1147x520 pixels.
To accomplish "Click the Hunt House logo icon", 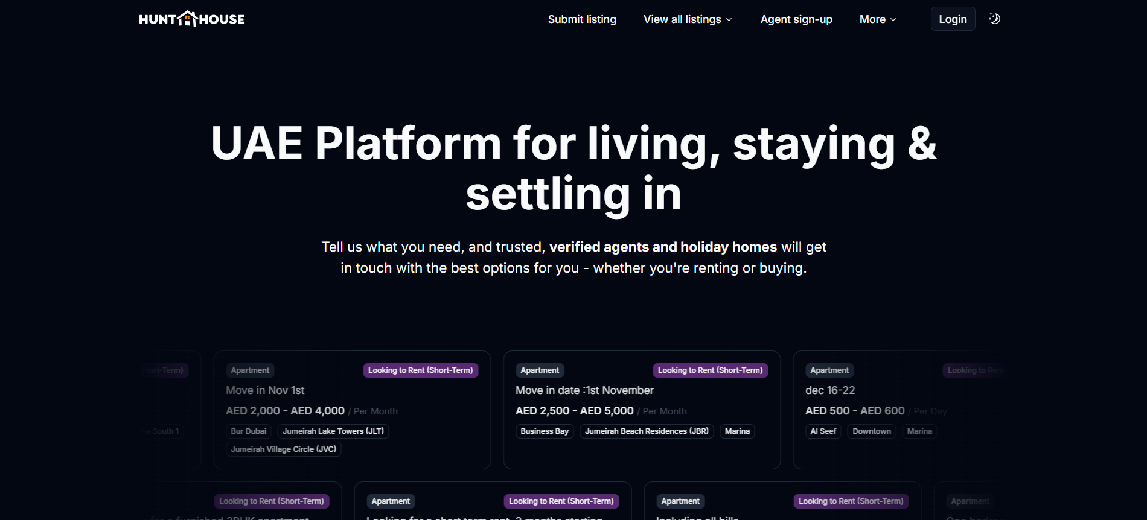I will tap(188, 18).
